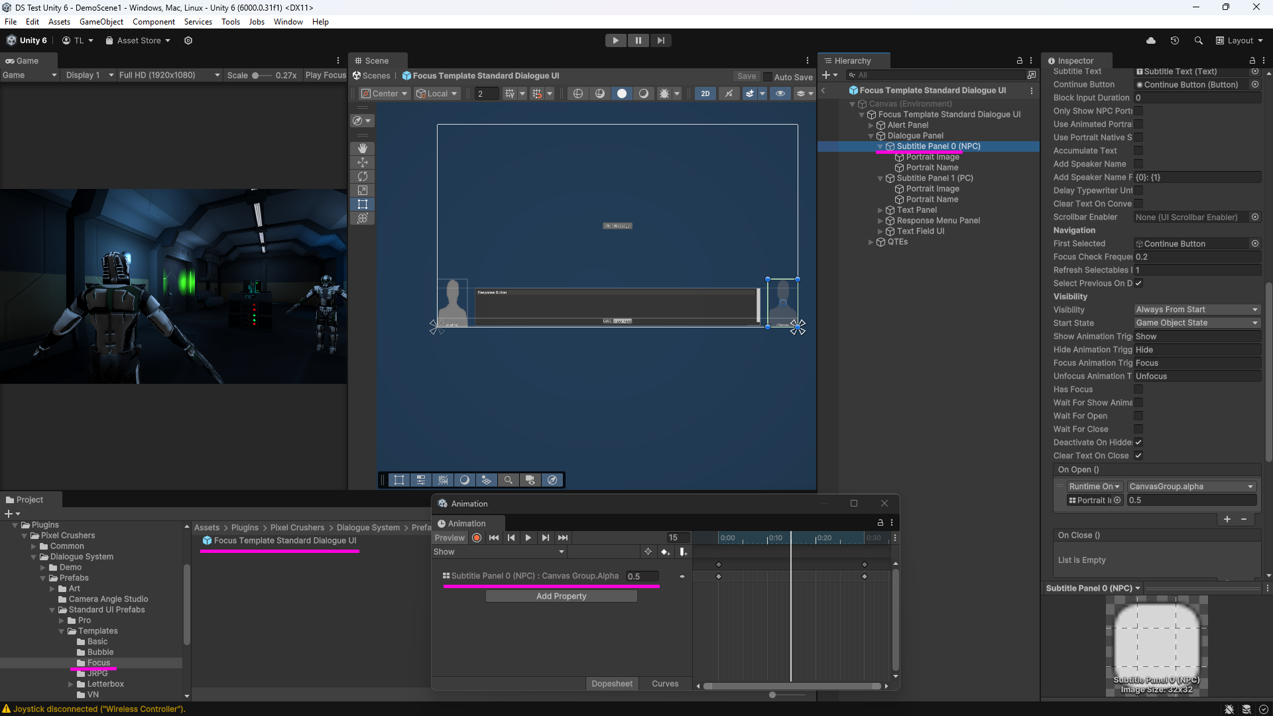The width and height of the screenshot is (1273, 716).
Task: Add an entry to On Open list
Action: (1227, 519)
